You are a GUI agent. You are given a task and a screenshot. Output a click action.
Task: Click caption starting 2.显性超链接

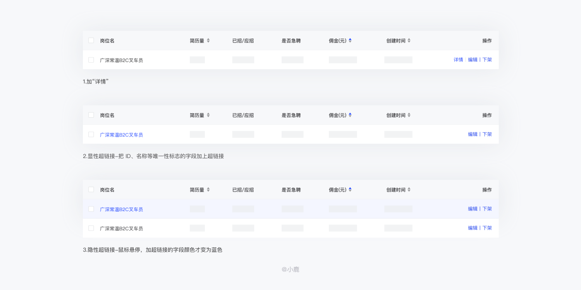click(x=153, y=156)
